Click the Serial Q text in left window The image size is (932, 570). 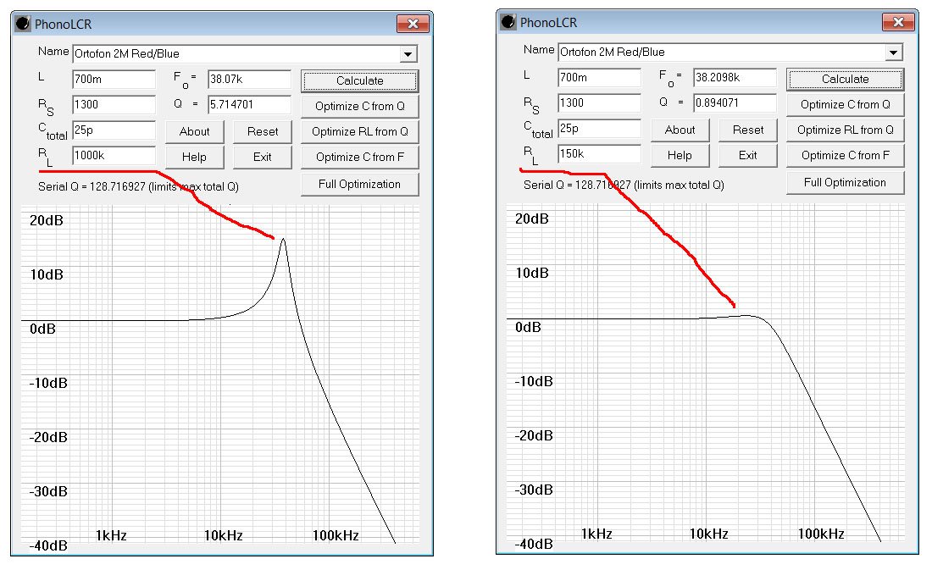[x=138, y=186]
